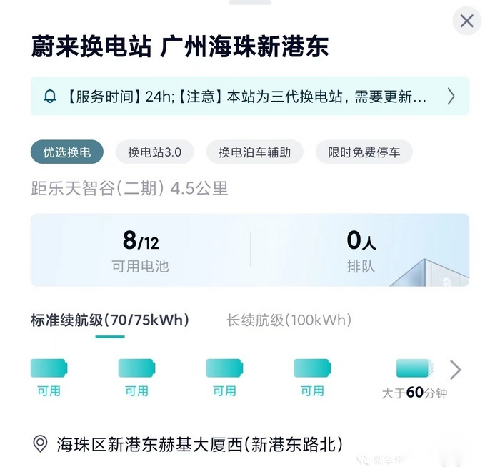Select the 优选换电 tag
Image resolution: width=500 pixels, height=467 pixels.
click(67, 152)
